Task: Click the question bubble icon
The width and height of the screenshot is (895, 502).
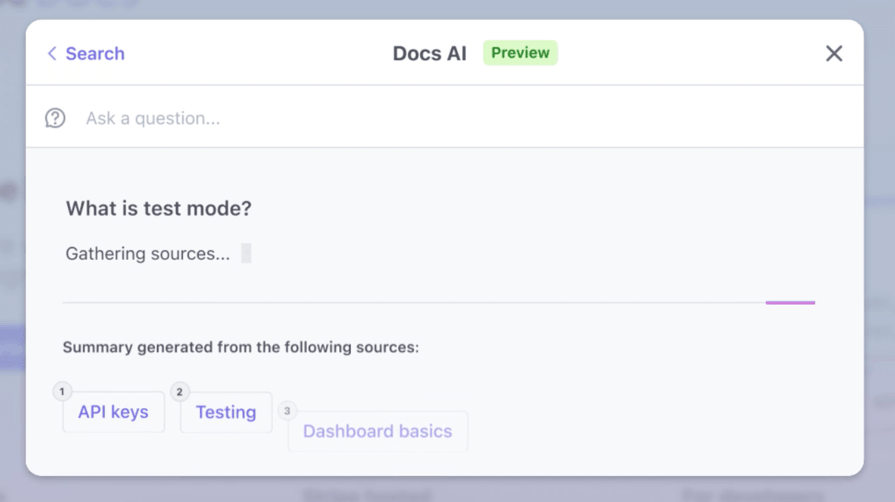Action: [x=55, y=119]
